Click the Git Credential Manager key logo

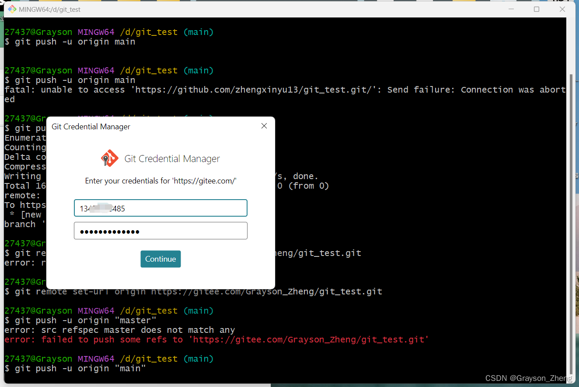click(x=109, y=159)
